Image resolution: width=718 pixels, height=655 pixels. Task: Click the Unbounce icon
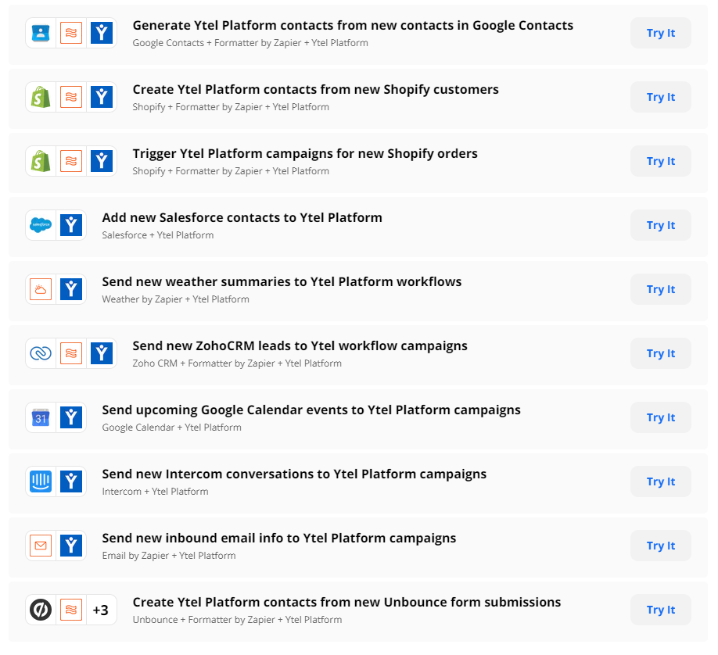pyautogui.click(x=41, y=610)
